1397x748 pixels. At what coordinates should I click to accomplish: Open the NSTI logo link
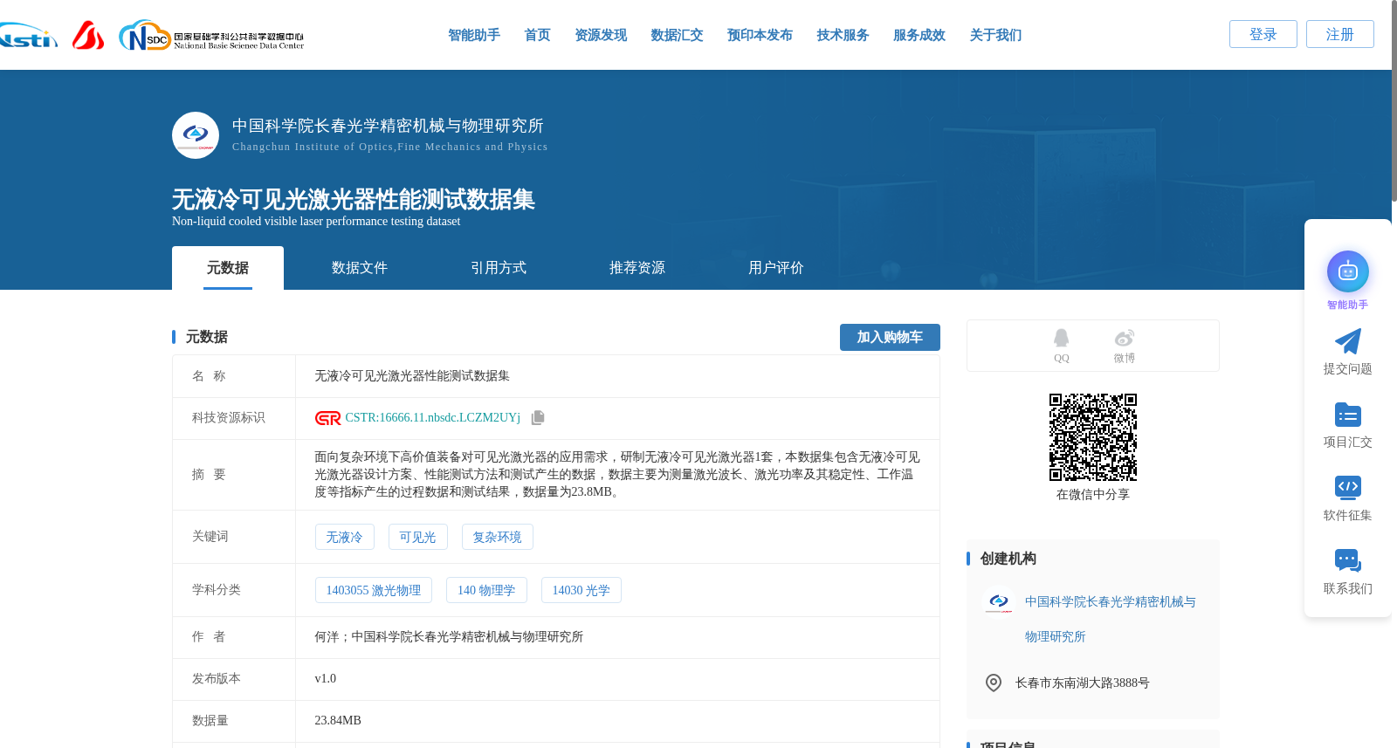tap(28, 36)
